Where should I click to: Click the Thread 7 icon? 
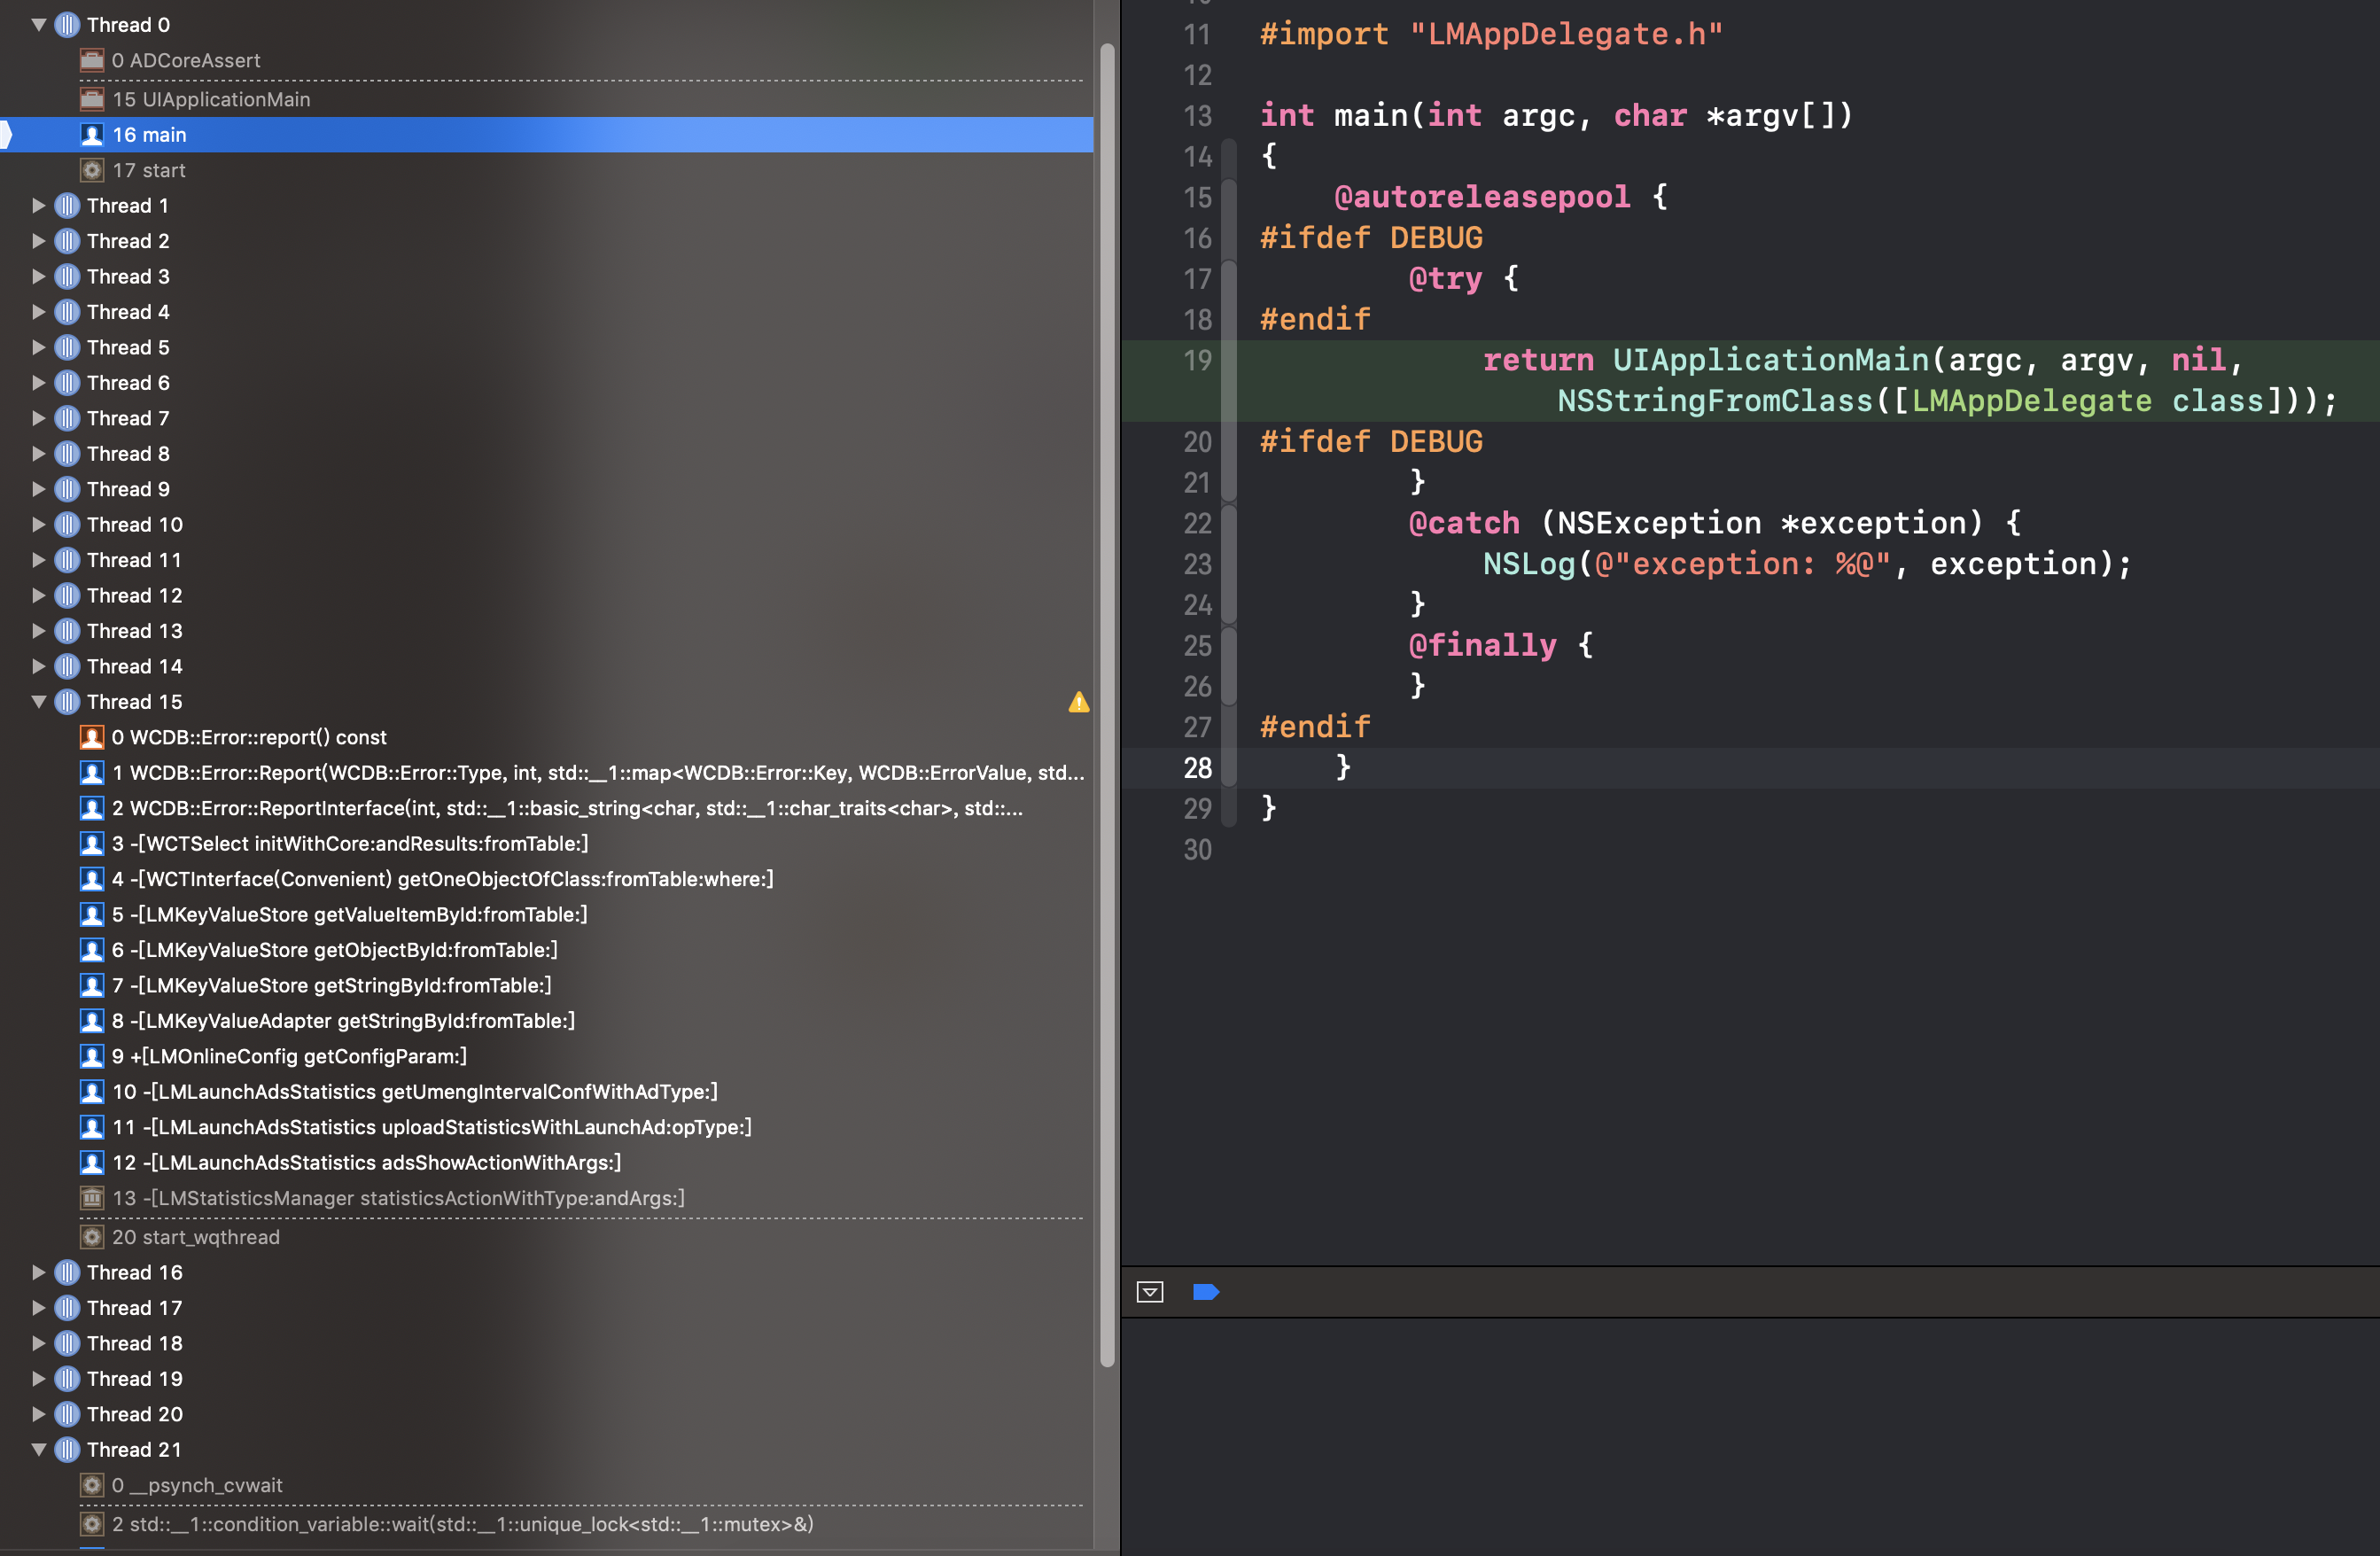(x=67, y=419)
